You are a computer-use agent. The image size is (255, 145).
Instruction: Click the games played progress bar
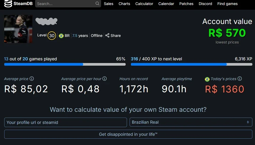click(65, 65)
